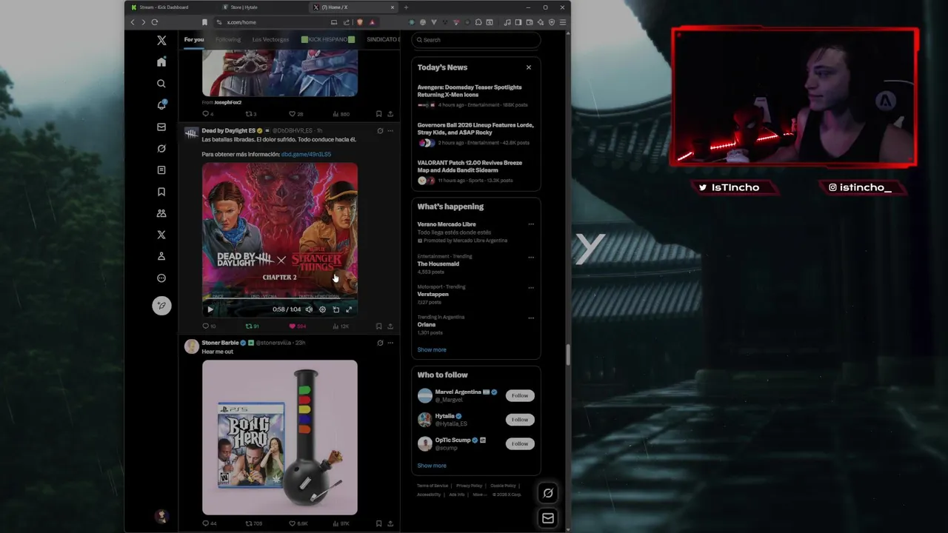Click the browser reload button
Screen dimensions: 948x533
pos(154,22)
